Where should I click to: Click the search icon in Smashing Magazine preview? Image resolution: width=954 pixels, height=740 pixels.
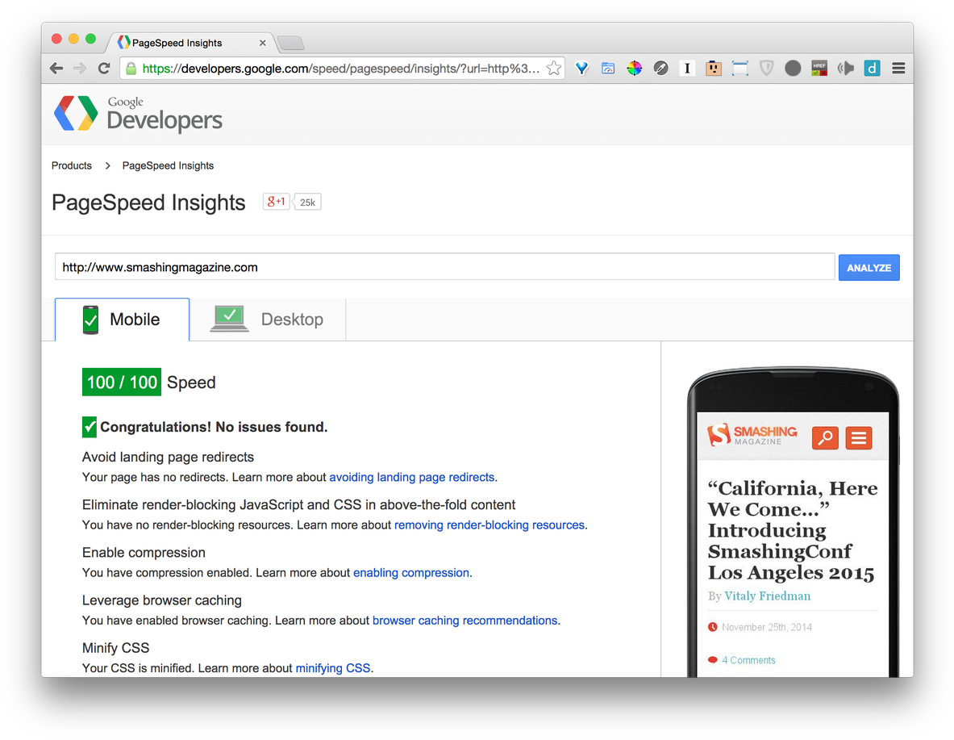[x=825, y=437]
